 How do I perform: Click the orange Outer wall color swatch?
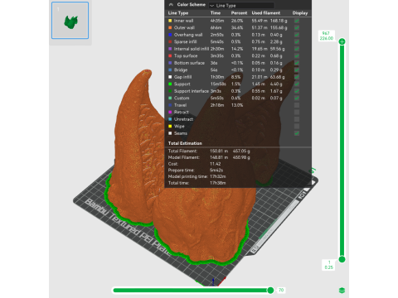click(x=170, y=27)
